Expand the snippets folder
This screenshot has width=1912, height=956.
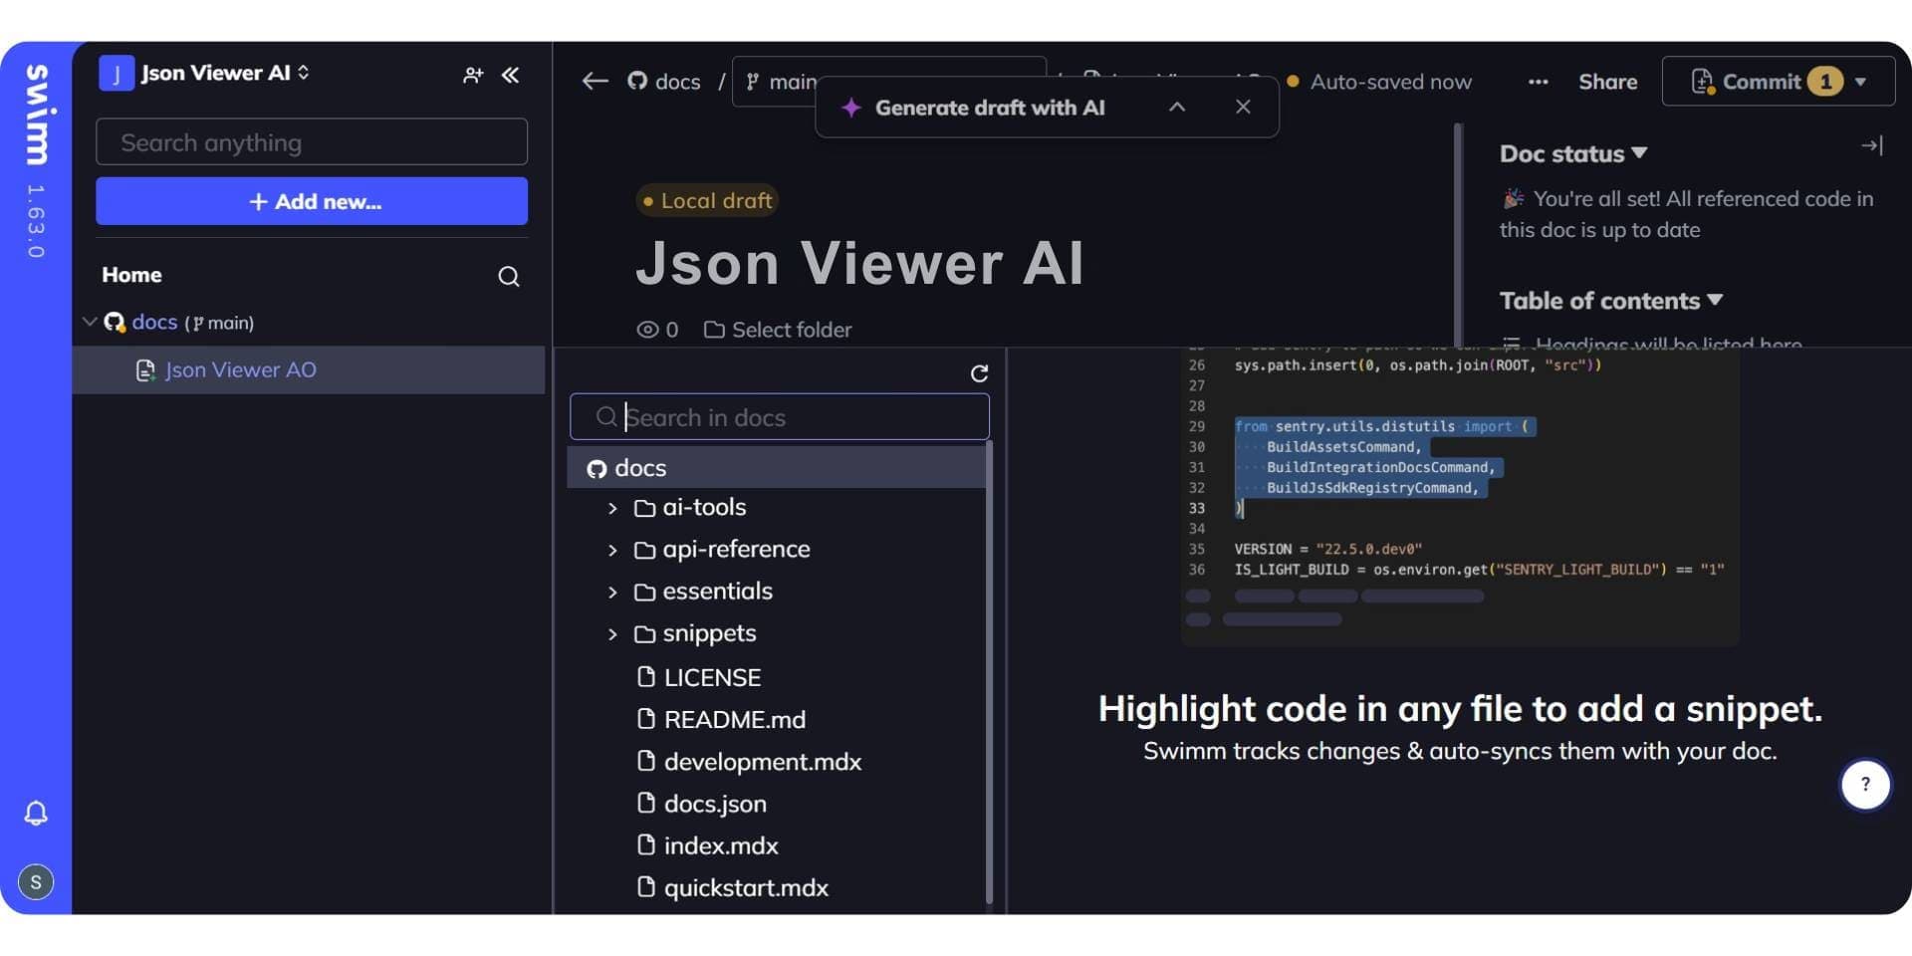pos(612,634)
